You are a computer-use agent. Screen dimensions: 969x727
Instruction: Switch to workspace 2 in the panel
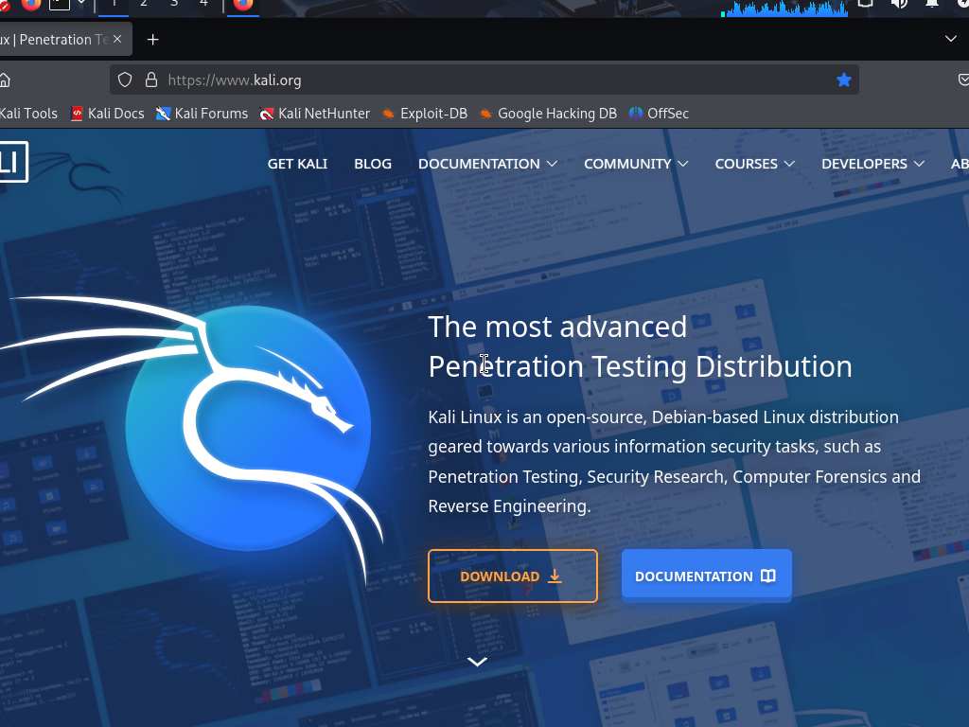[x=144, y=5]
